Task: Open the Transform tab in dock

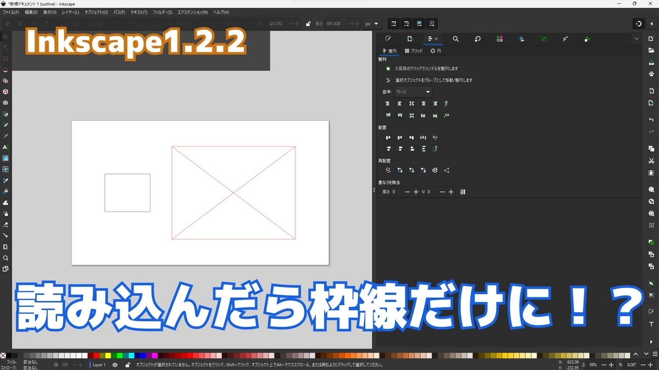Action: pyautogui.click(x=478, y=39)
